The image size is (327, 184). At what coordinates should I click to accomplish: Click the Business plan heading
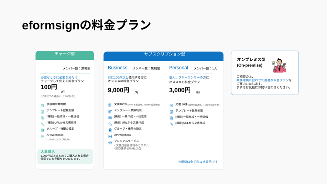pyautogui.click(x=117, y=68)
